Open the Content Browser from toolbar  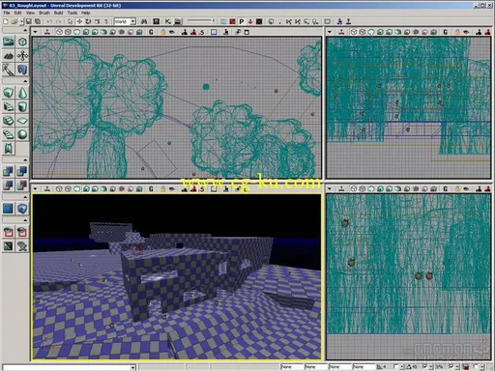pyautogui.click(x=157, y=21)
